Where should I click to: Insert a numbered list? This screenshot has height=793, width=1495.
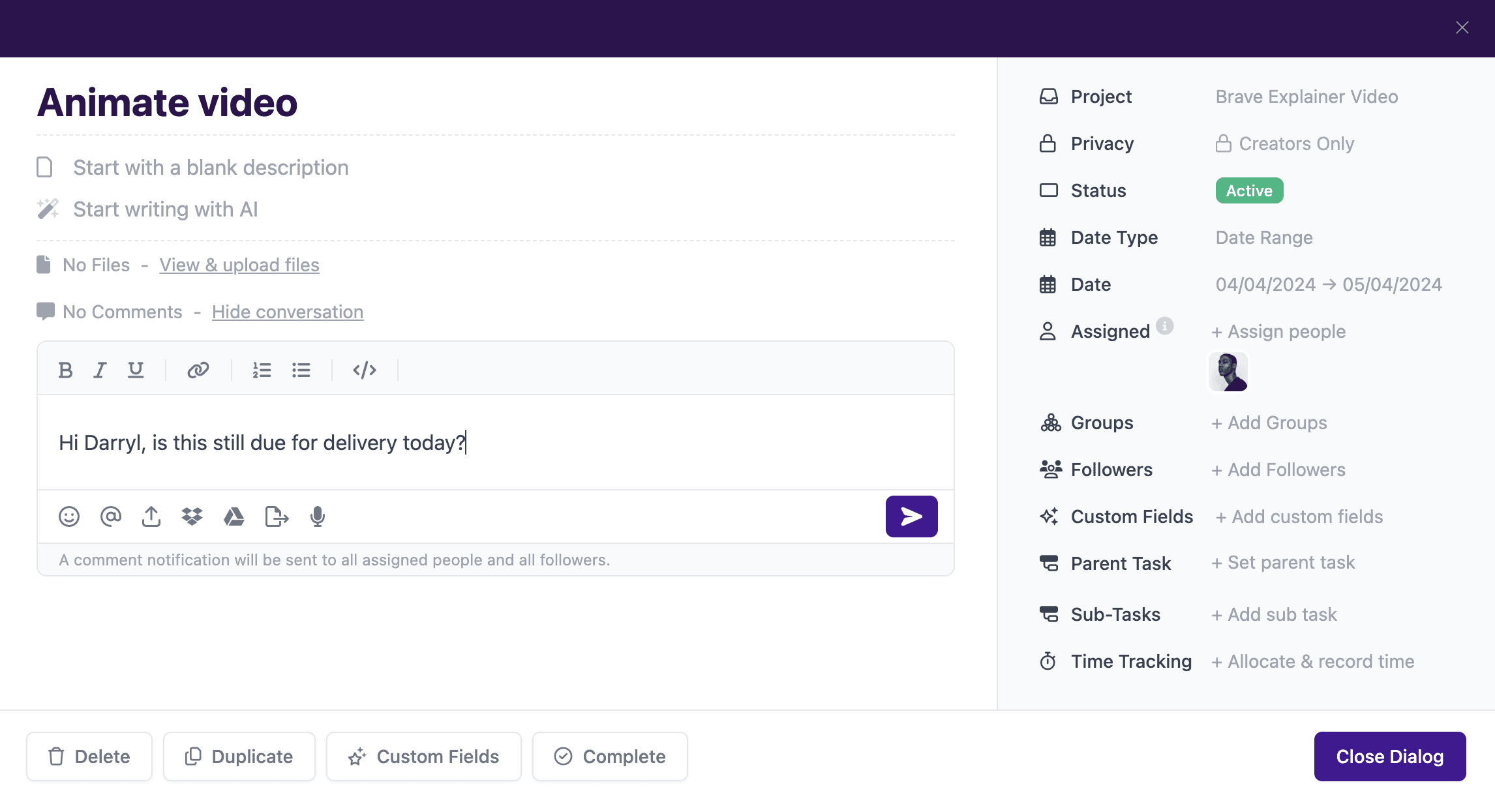262,370
